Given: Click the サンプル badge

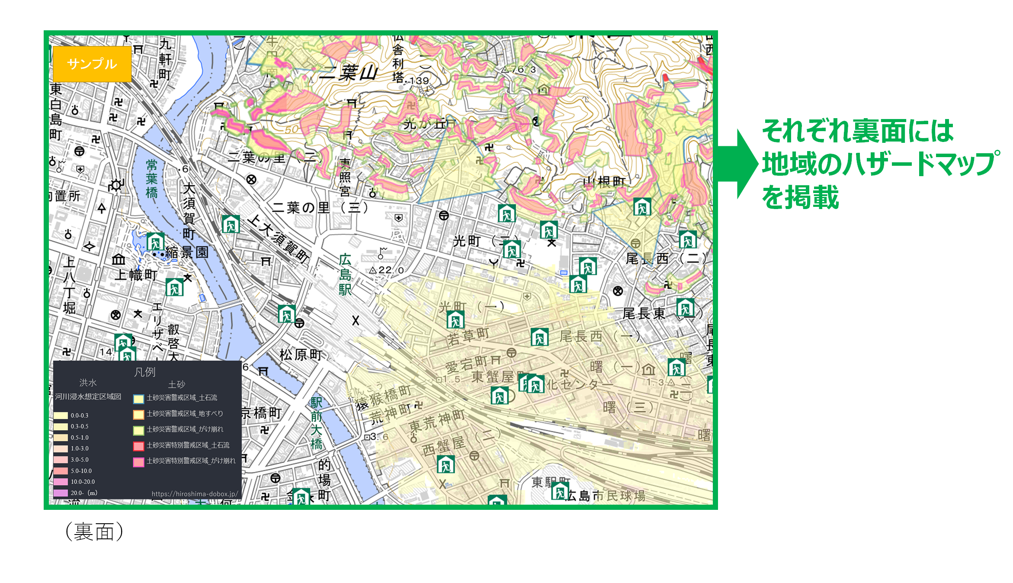Looking at the screenshot, I should click(x=91, y=64).
